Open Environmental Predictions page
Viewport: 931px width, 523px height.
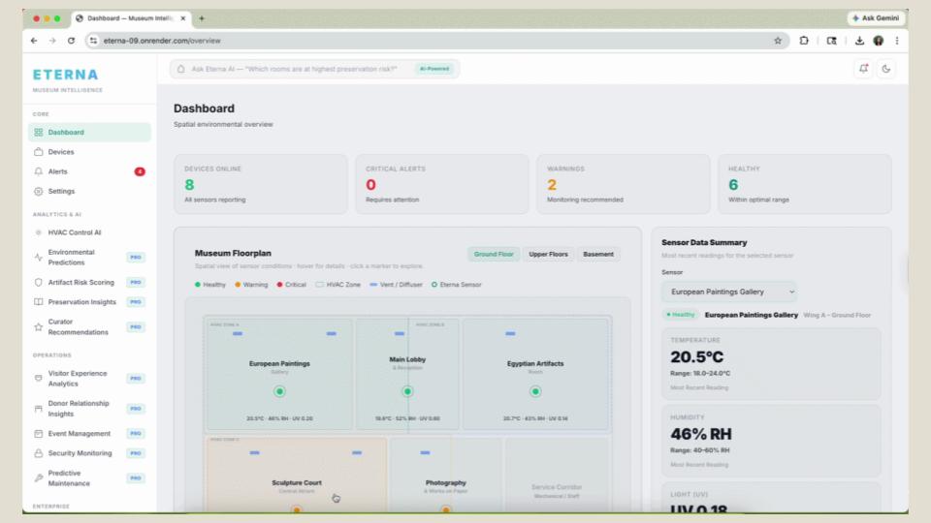pyautogui.click(x=89, y=258)
